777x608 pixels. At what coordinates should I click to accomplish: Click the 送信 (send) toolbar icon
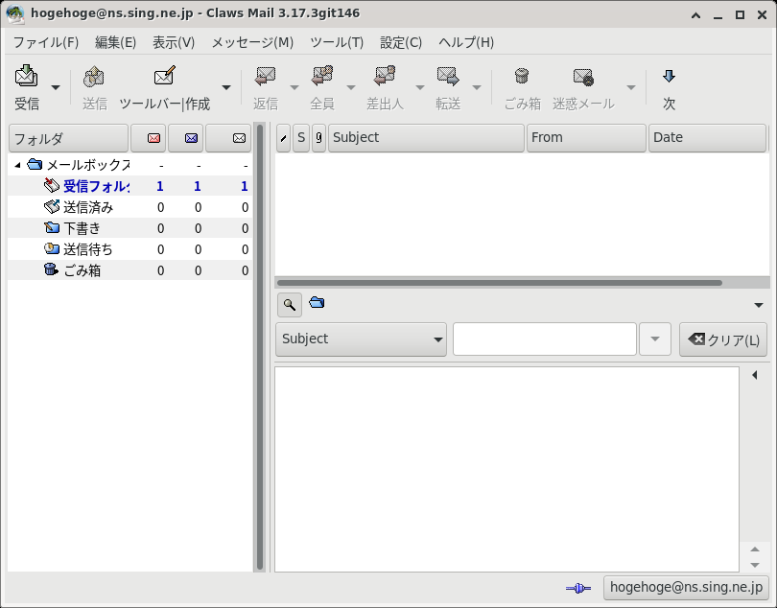(94, 77)
